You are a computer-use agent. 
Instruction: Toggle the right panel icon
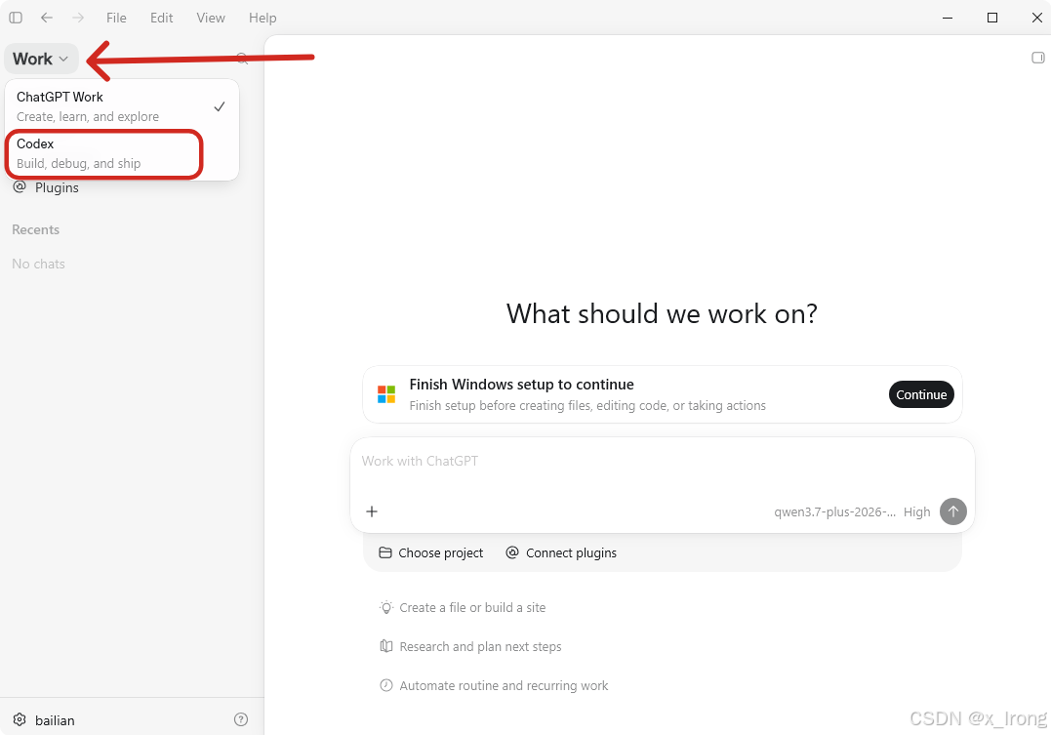point(1037,58)
